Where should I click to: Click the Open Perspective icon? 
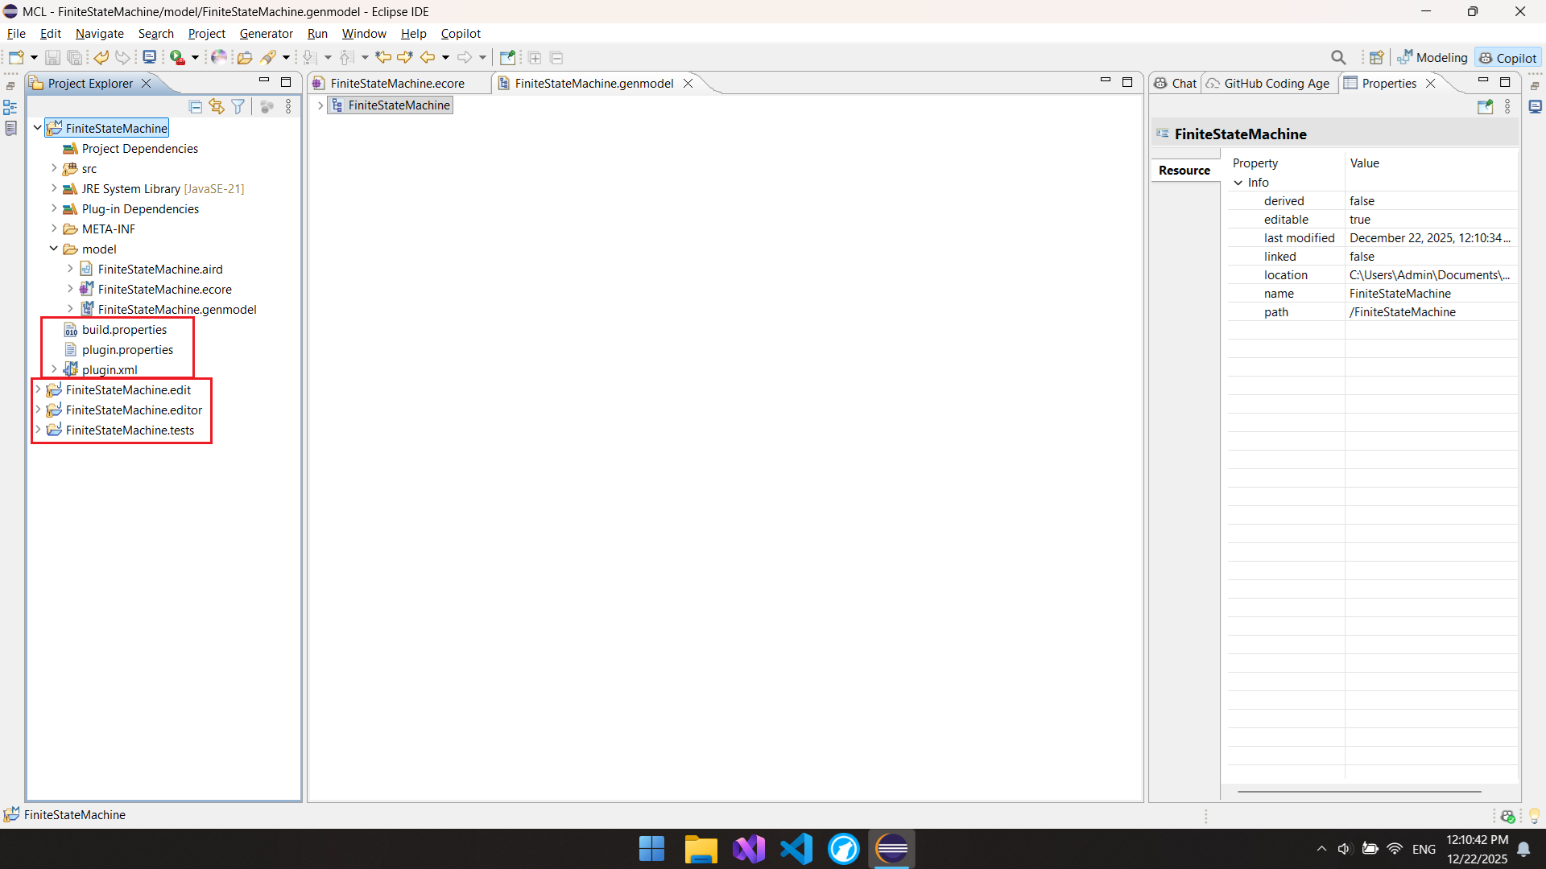click(1376, 57)
